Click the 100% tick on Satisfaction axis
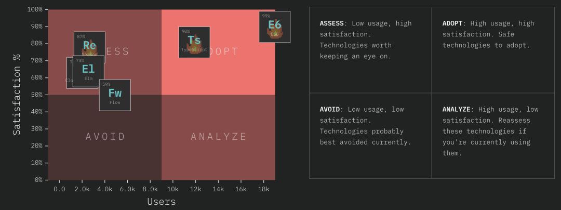The width and height of the screenshot is (561, 210). pyautogui.click(x=34, y=9)
